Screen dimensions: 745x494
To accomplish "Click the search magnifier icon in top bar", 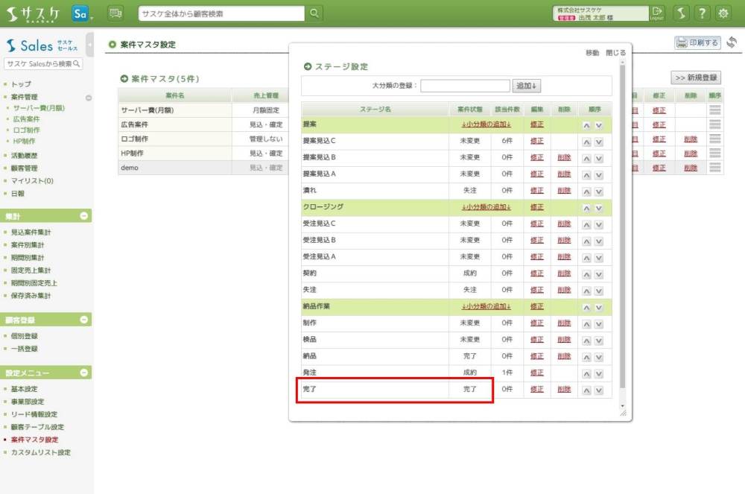I will (x=315, y=13).
